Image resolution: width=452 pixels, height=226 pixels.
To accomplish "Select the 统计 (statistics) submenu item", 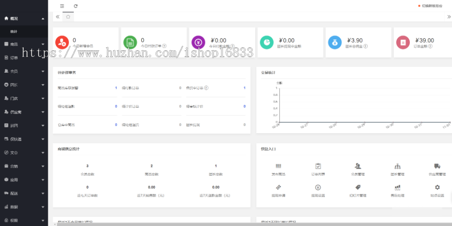I will point(24,32).
